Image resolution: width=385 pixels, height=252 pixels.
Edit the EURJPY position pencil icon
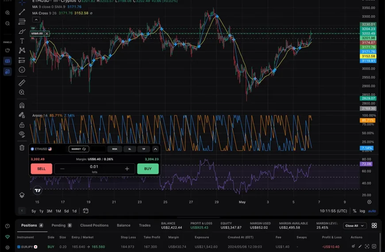(360, 246)
